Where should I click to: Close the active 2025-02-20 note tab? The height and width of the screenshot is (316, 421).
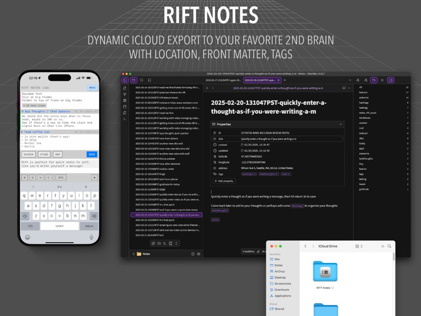coord(278,80)
